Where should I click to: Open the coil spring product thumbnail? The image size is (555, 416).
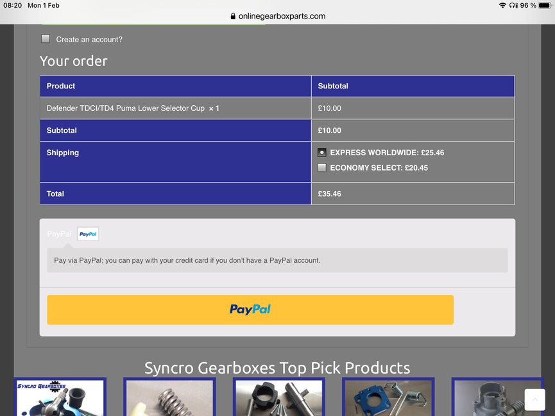169,397
